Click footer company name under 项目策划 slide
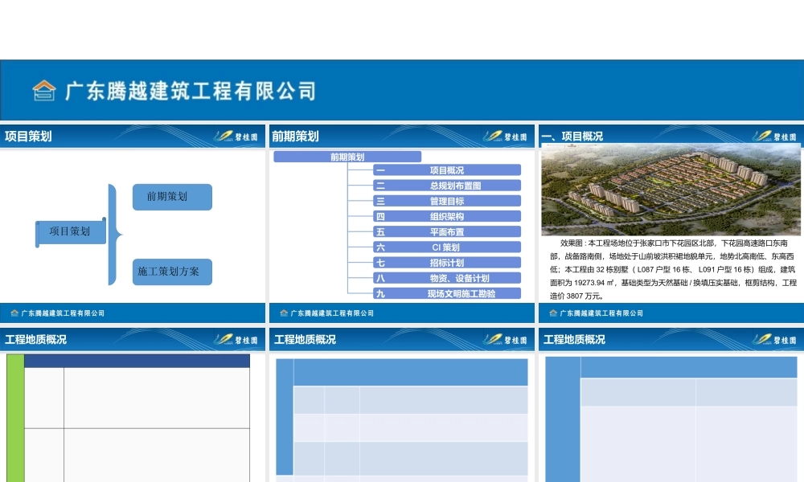 (63, 313)
